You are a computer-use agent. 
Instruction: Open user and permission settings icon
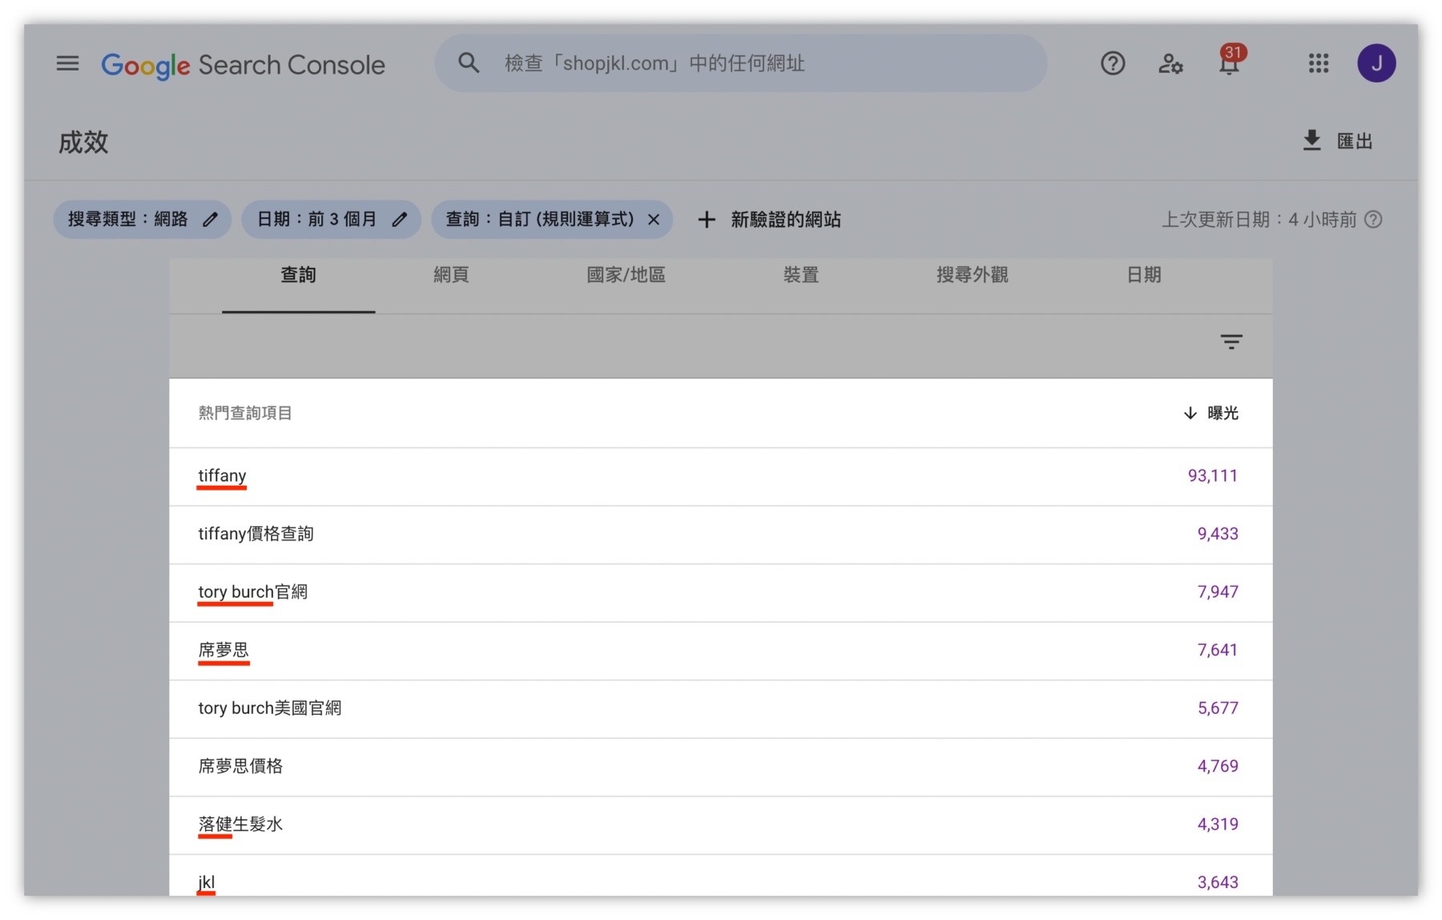(1170, 63)
